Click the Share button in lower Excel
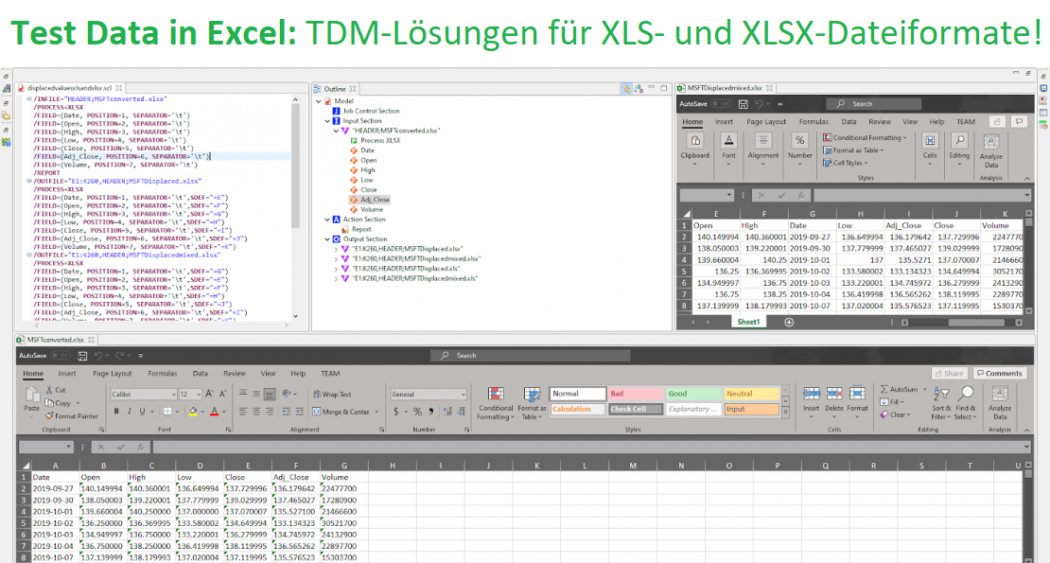The width and height of the screenshot is (1050, 563). (x=949, y=374)
